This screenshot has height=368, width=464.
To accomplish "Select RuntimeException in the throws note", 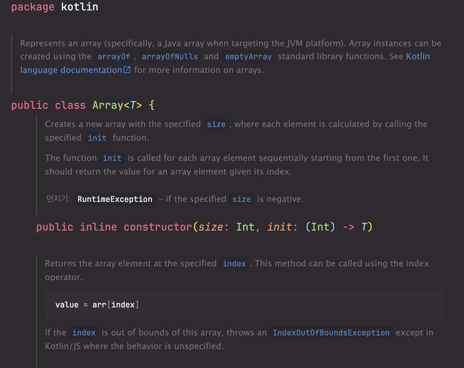I will (x=115, y=199).
